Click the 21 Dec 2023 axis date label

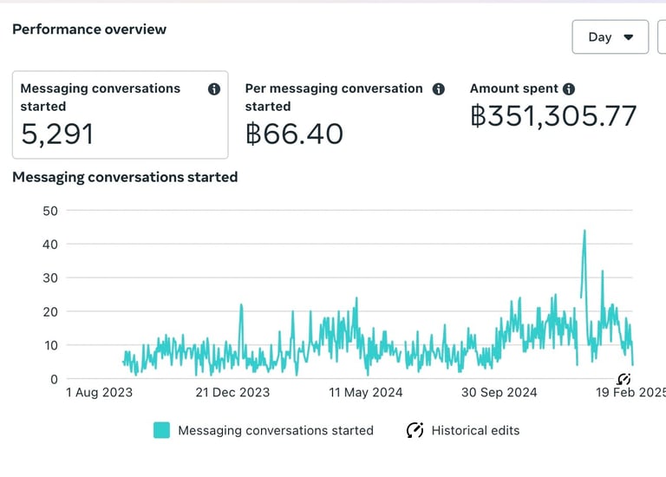click(232, 392)
